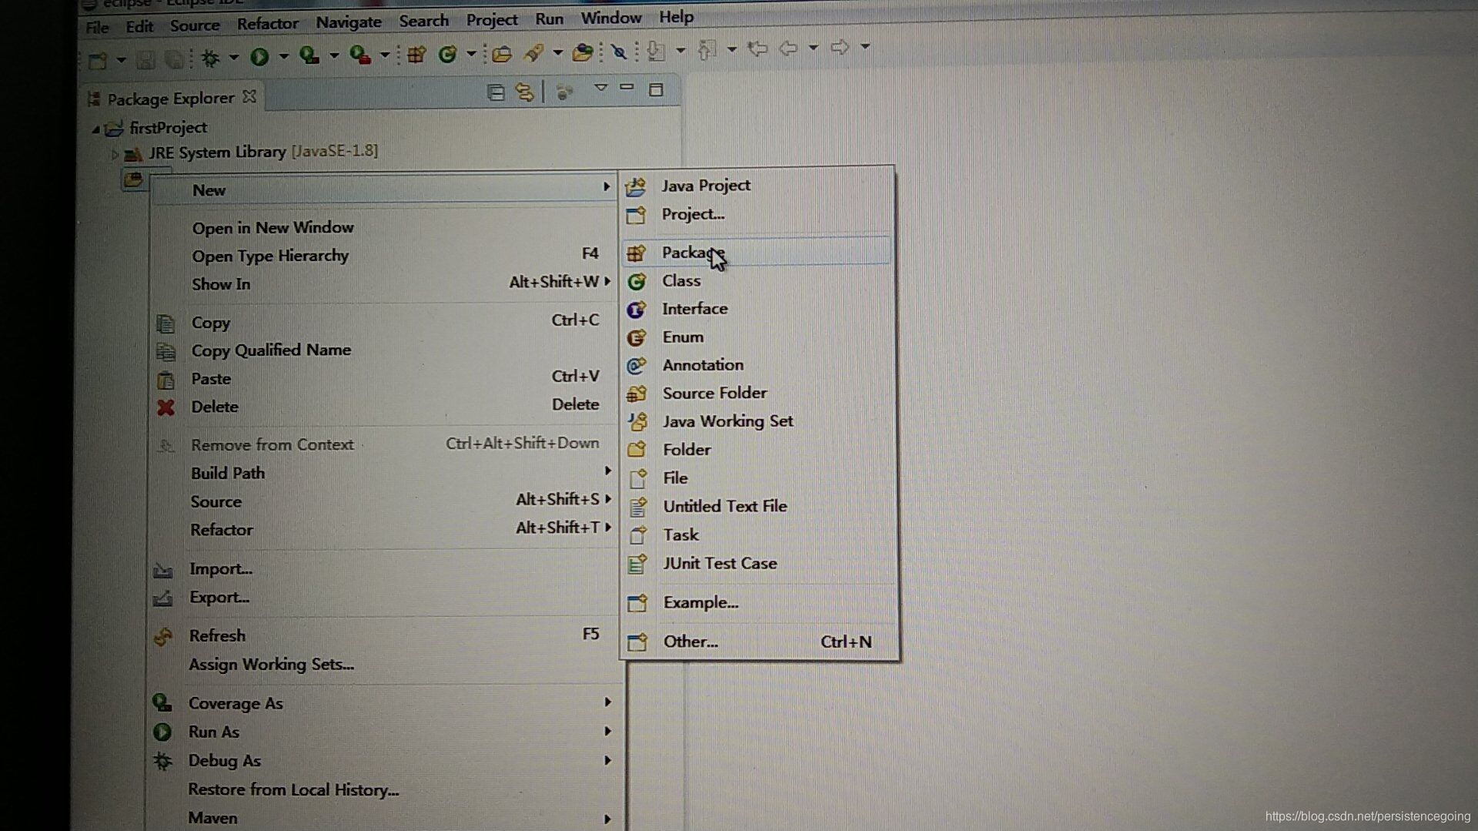
Task: Expand the Show In submenu
Action: pos(385,284)
